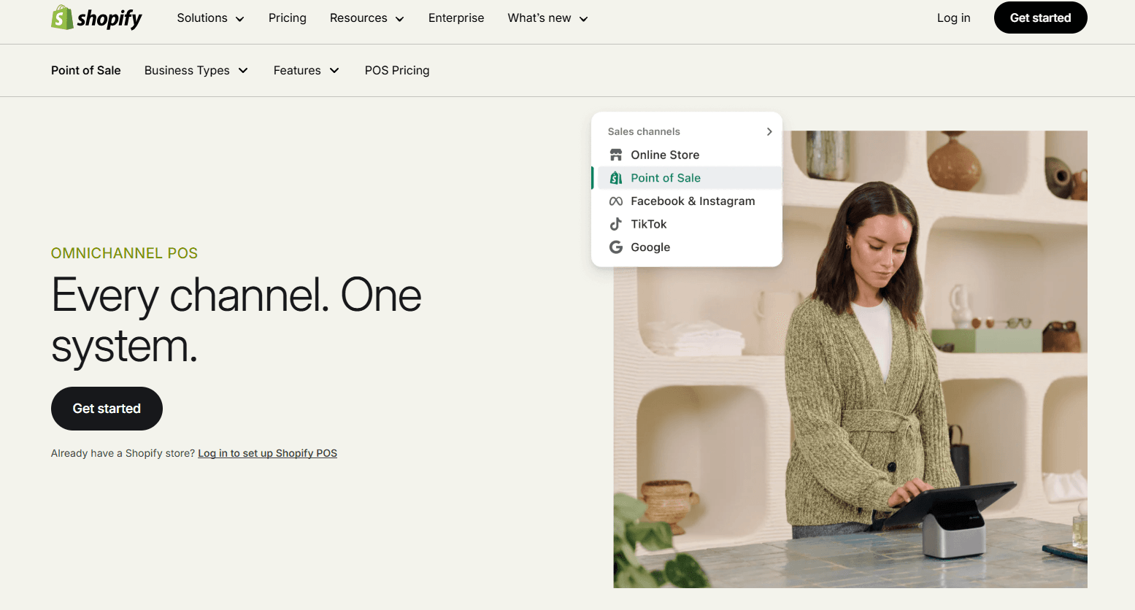Click the Point of Sale bag icon
The height and width of the screenshot is (610, 1135).
pyautogui.click(x=616, y=178)
